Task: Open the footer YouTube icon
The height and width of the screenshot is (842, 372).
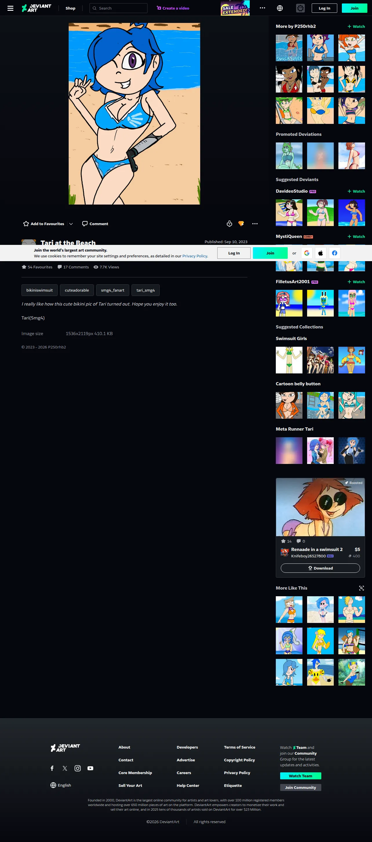Action: pos(90,768)
